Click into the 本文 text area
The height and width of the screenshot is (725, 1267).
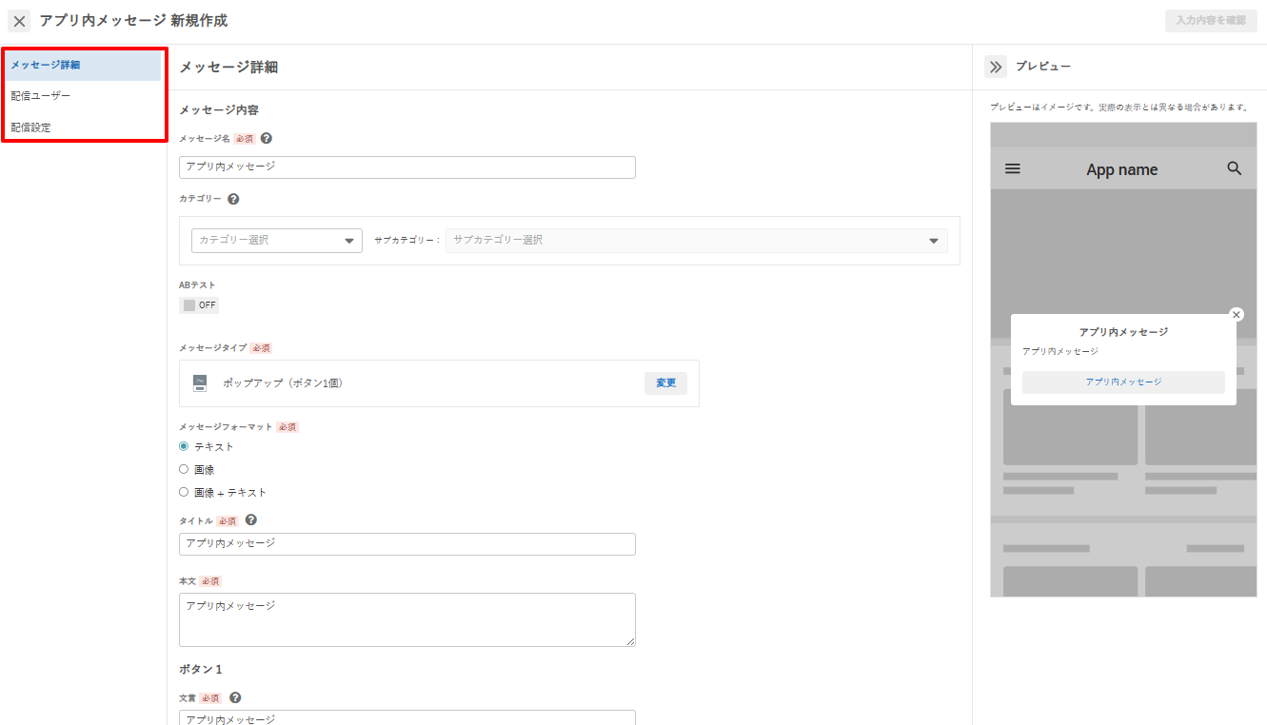tap(407, 619)
